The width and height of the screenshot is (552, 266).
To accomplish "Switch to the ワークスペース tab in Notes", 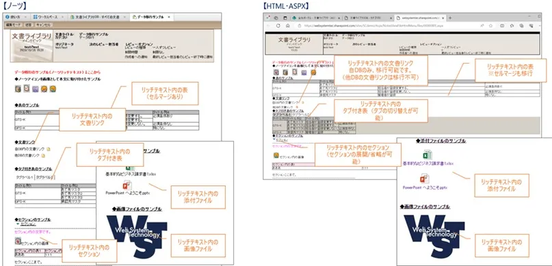I will pos(49,17).
